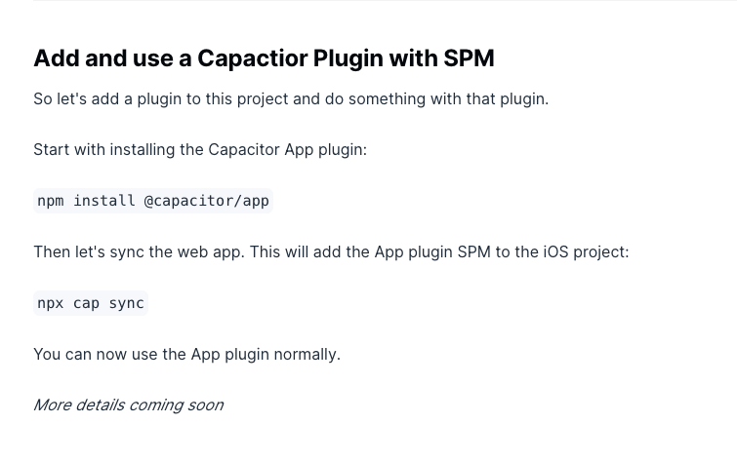
Task: Click the word 'SPM' in the heading
Action: [469, 58]
